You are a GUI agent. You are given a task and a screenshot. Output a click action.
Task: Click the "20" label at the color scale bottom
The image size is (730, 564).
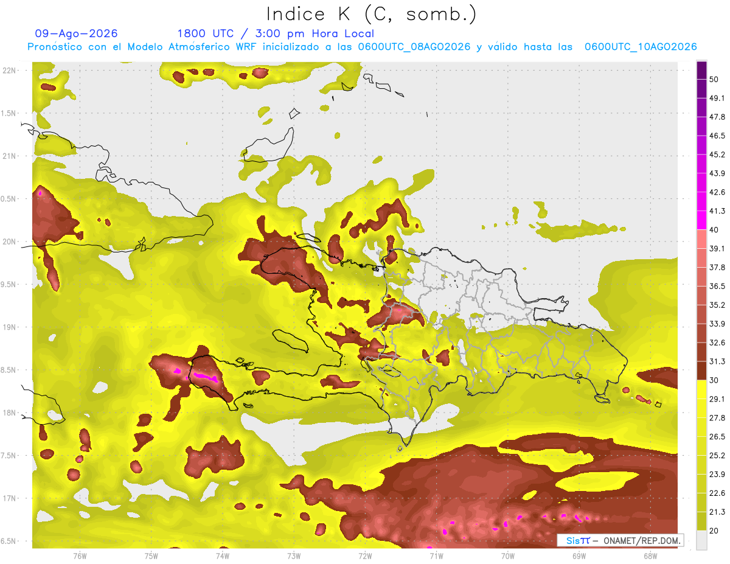(x=714, y=531)
